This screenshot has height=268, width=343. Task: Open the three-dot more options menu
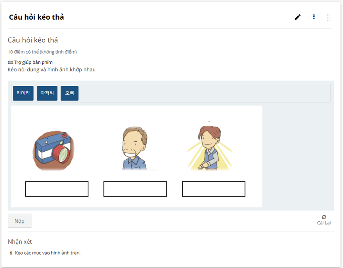[314, 17]
